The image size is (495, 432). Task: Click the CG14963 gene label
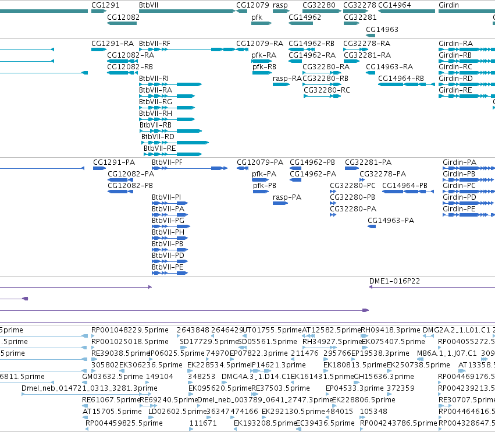[382, 29]
